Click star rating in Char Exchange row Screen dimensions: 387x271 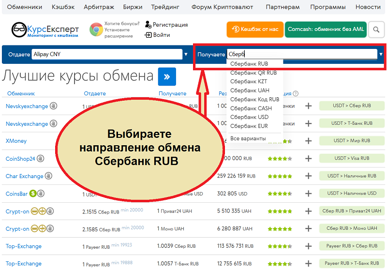(x=280, y=176)
